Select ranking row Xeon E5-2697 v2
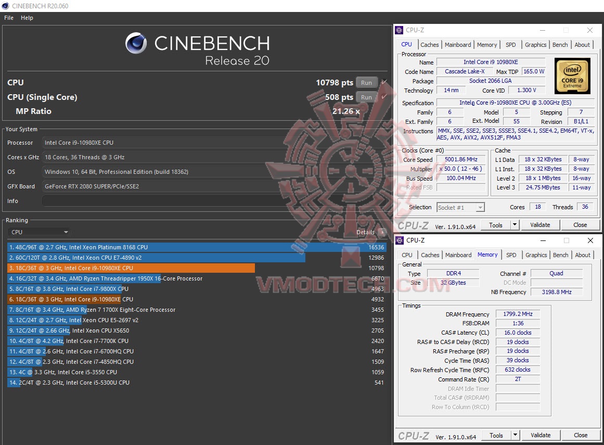 point(197,320)
